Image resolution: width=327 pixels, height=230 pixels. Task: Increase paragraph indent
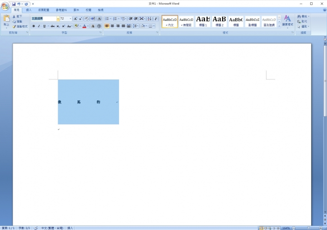[x=136, y=19]
